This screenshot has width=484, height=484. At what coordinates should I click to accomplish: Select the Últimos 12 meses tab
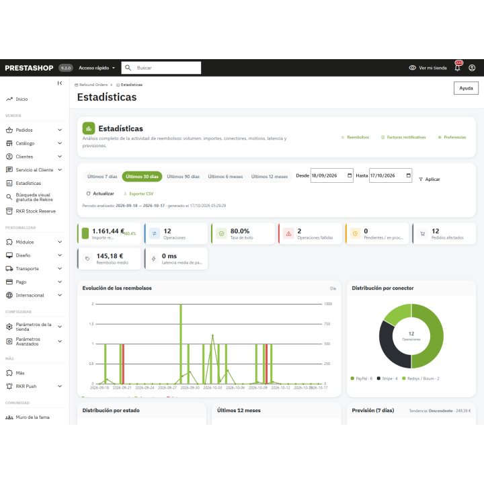[x=269, y=177]
